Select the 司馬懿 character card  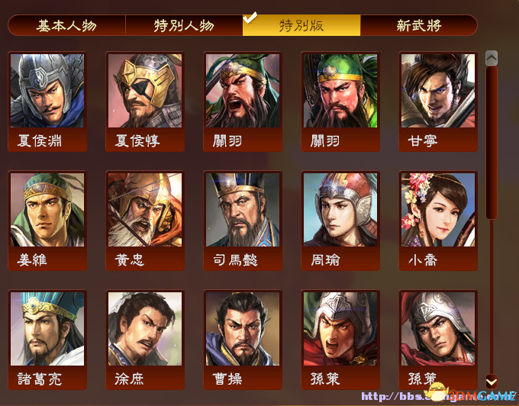coord(243,221)
